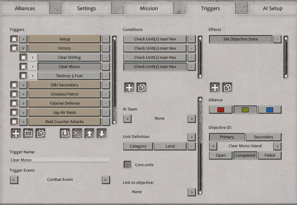Remove the Setup trigger with its minus button

coord(106,39)
